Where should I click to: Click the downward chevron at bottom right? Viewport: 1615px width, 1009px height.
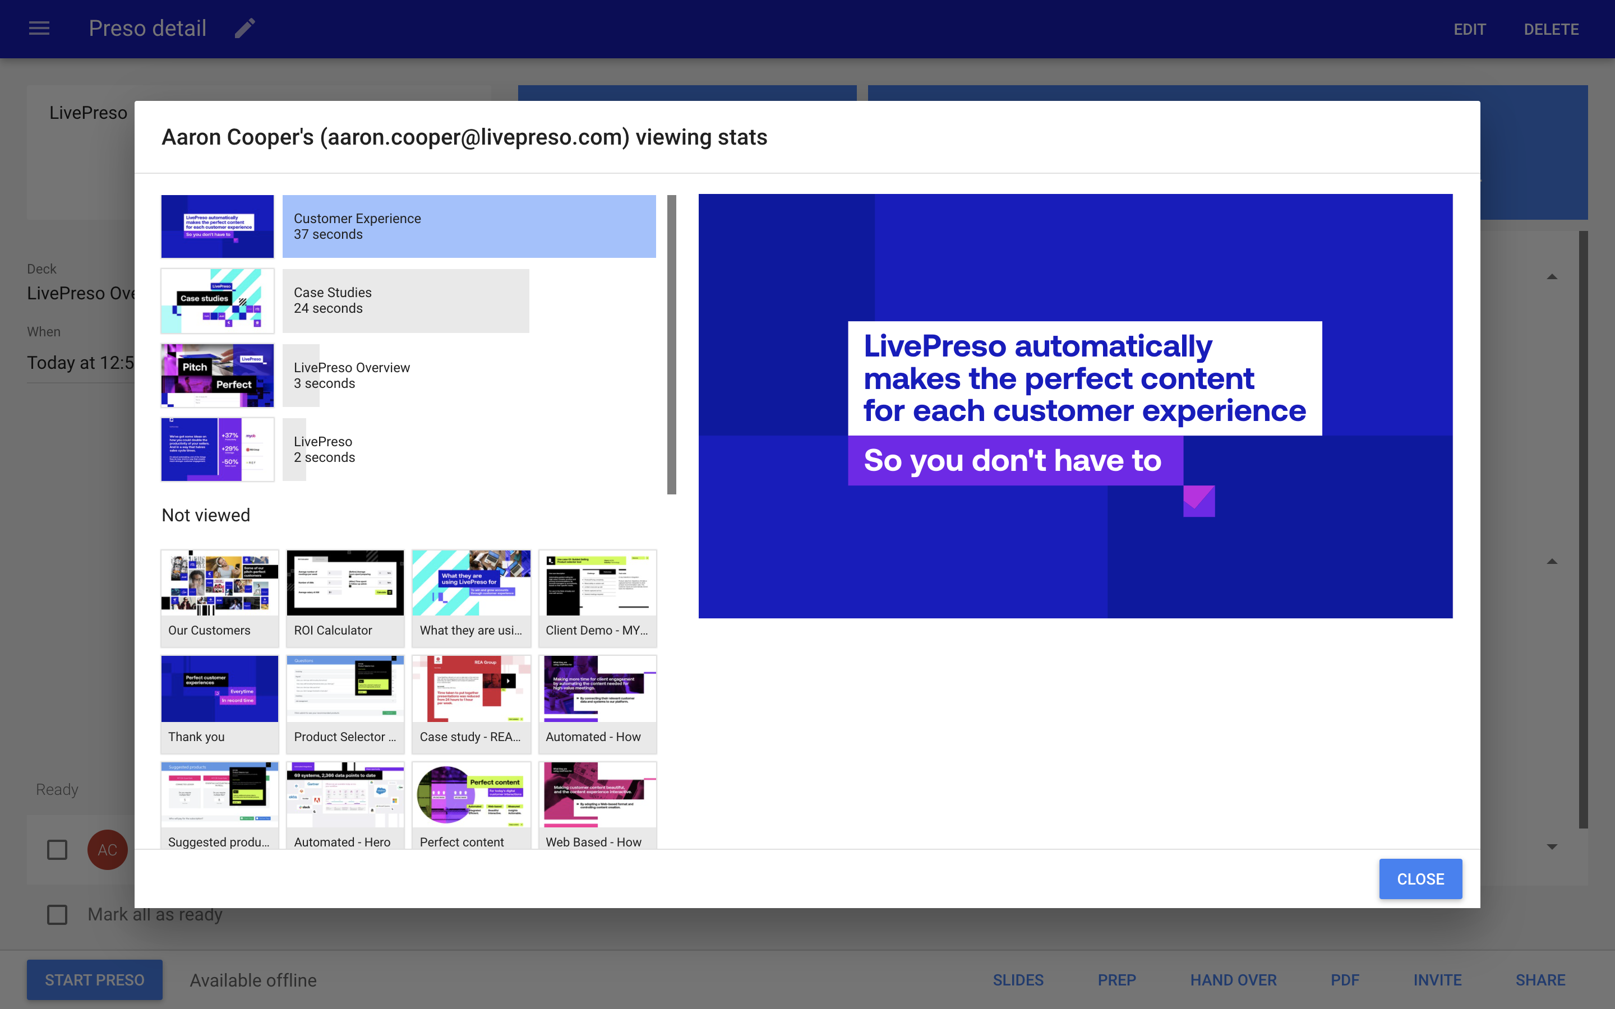[x=1552, y=846]
